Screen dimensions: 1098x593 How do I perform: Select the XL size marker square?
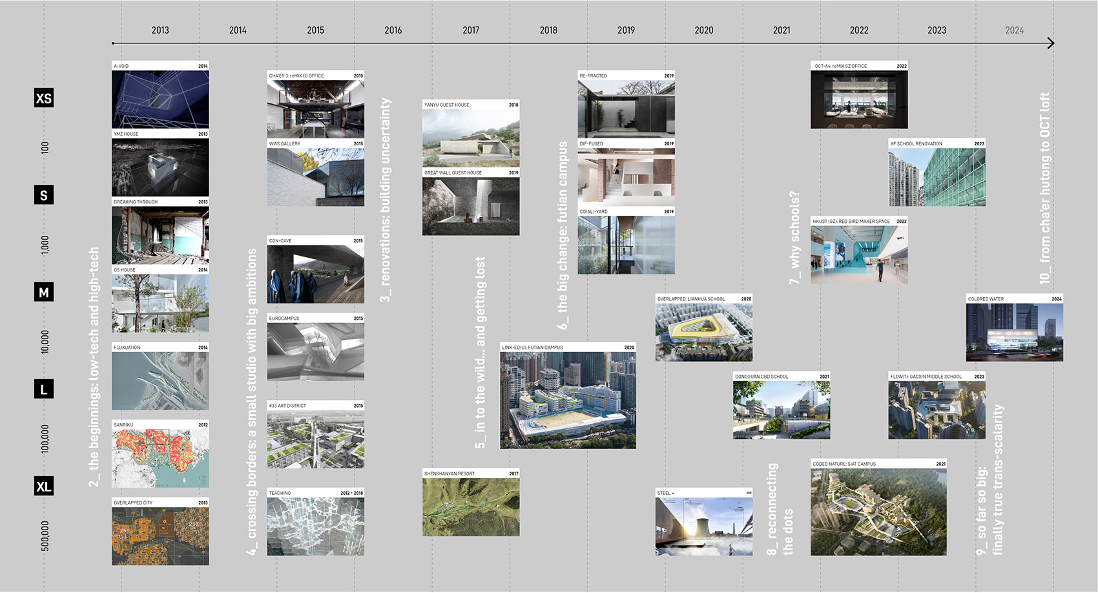click(x=43, y=487)
